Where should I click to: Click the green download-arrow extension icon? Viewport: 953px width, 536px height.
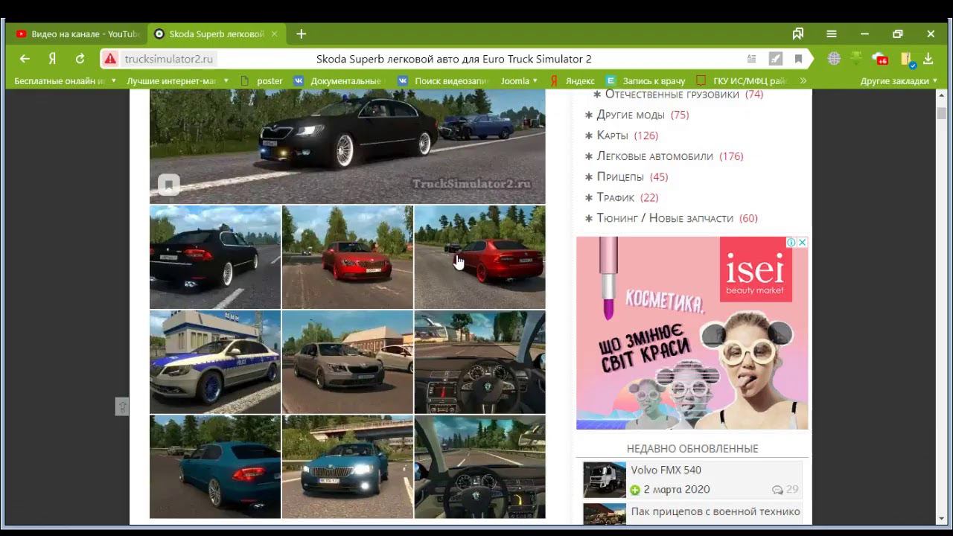[x=856, y=59]
